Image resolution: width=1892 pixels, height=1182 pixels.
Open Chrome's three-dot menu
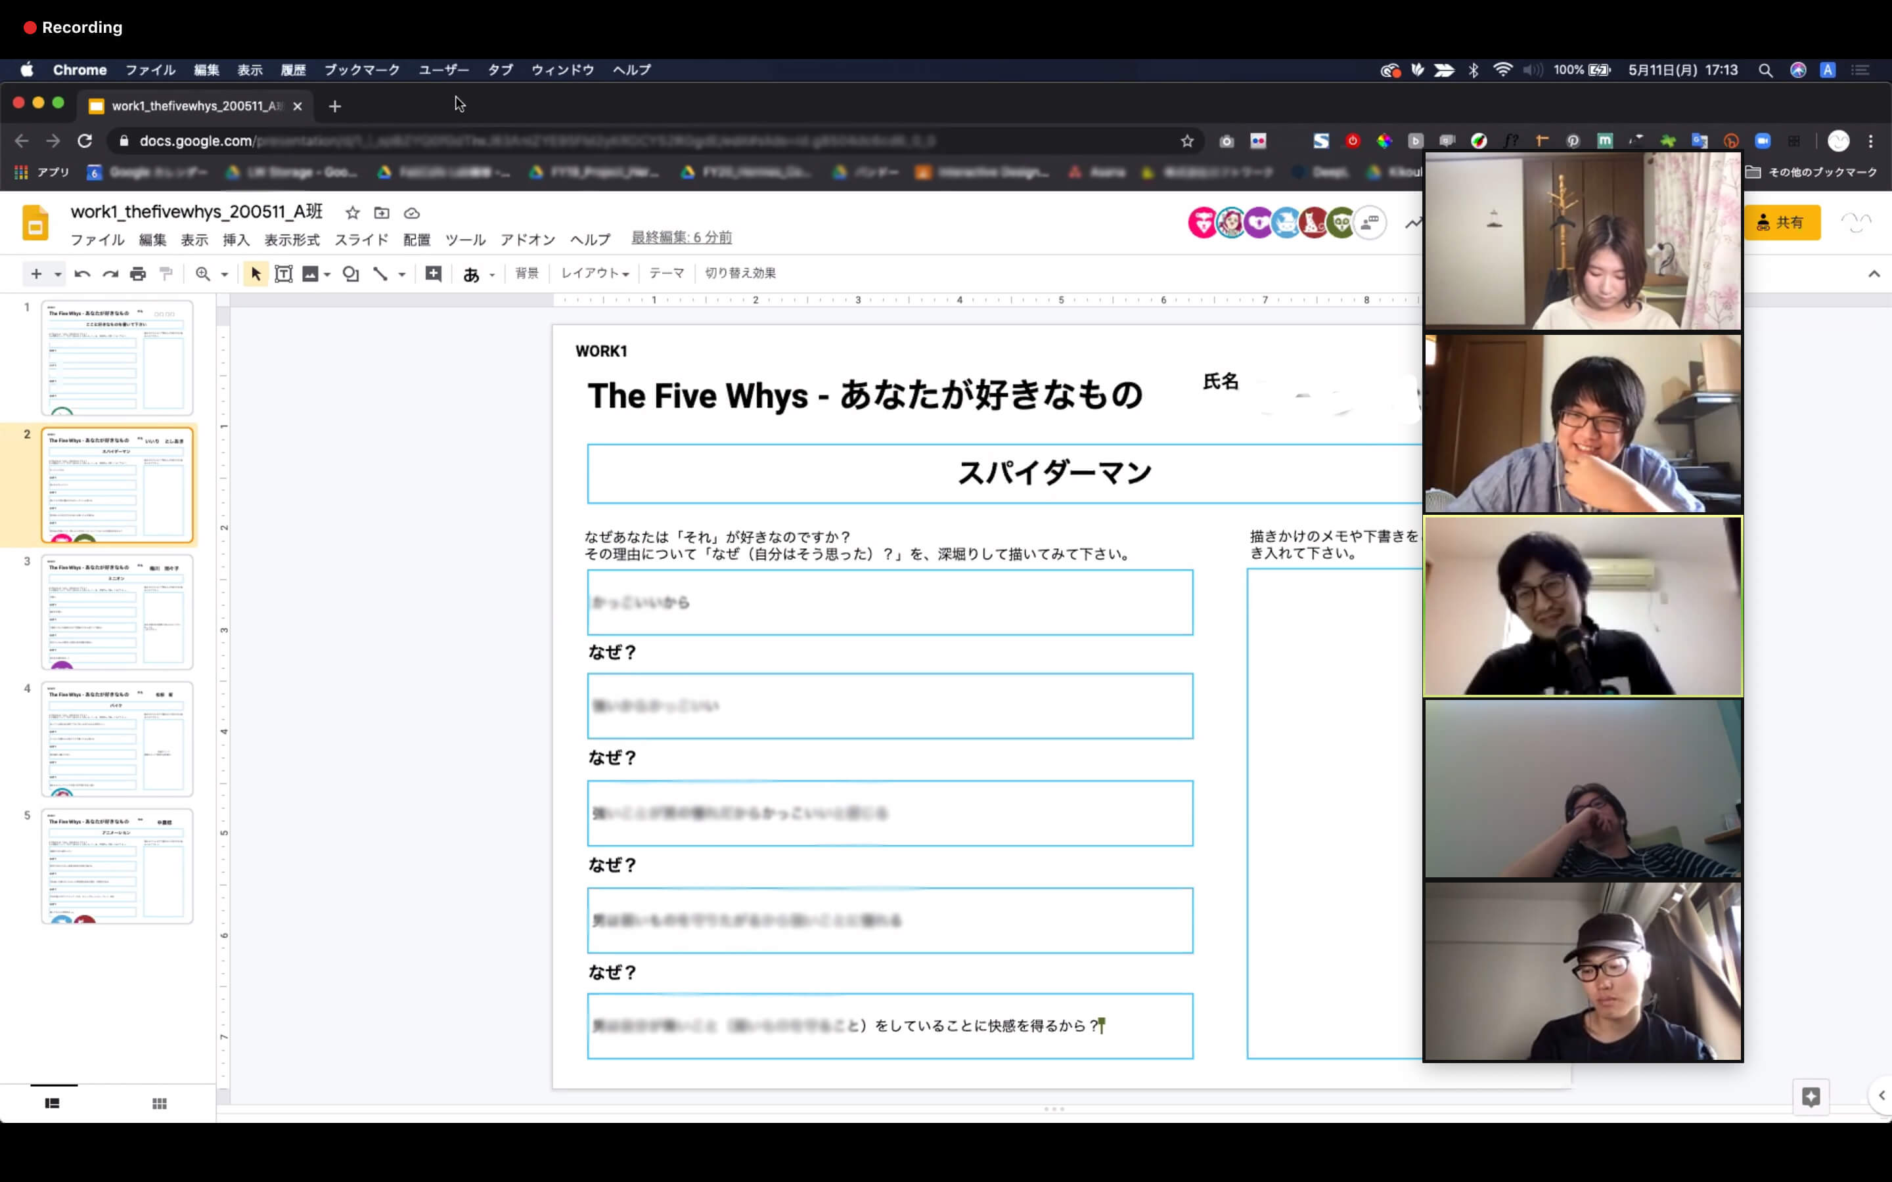pos(1871,141)
